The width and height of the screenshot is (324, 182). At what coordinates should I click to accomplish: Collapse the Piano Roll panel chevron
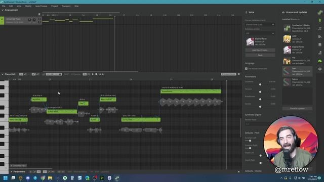3,74
